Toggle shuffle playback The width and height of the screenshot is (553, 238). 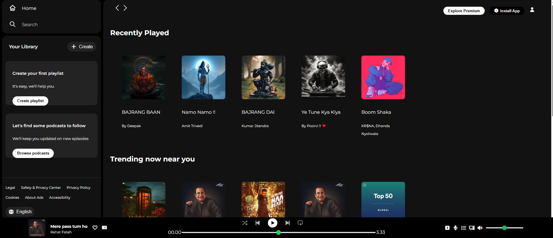pos(245,223)
